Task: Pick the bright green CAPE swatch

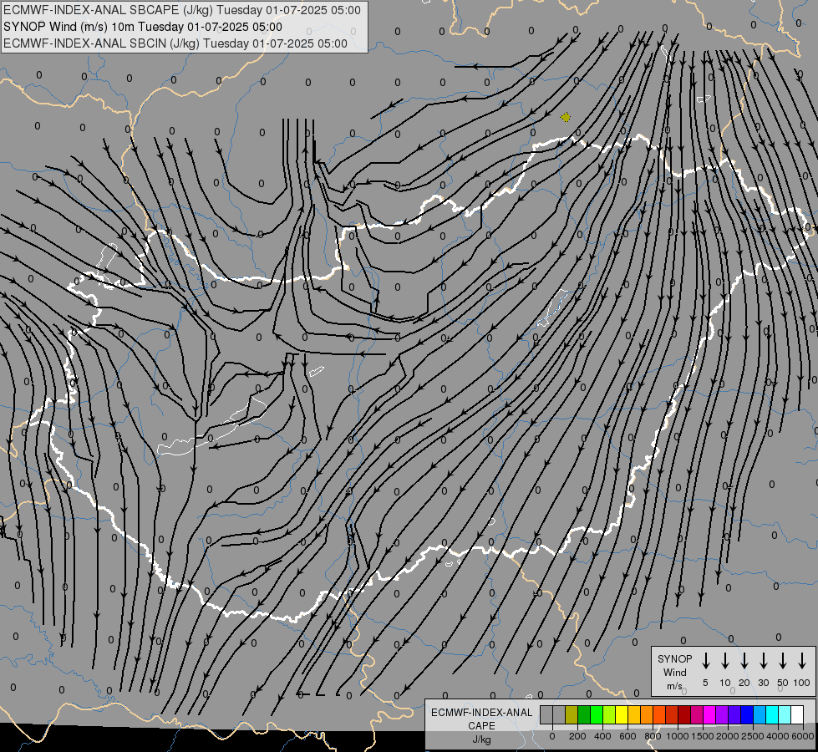Action: [x=597, y=714]
